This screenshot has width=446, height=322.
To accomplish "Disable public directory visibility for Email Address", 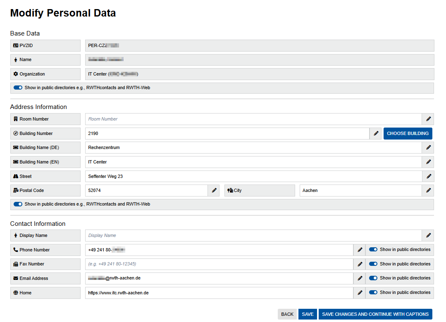I will (x=373, y=278).
